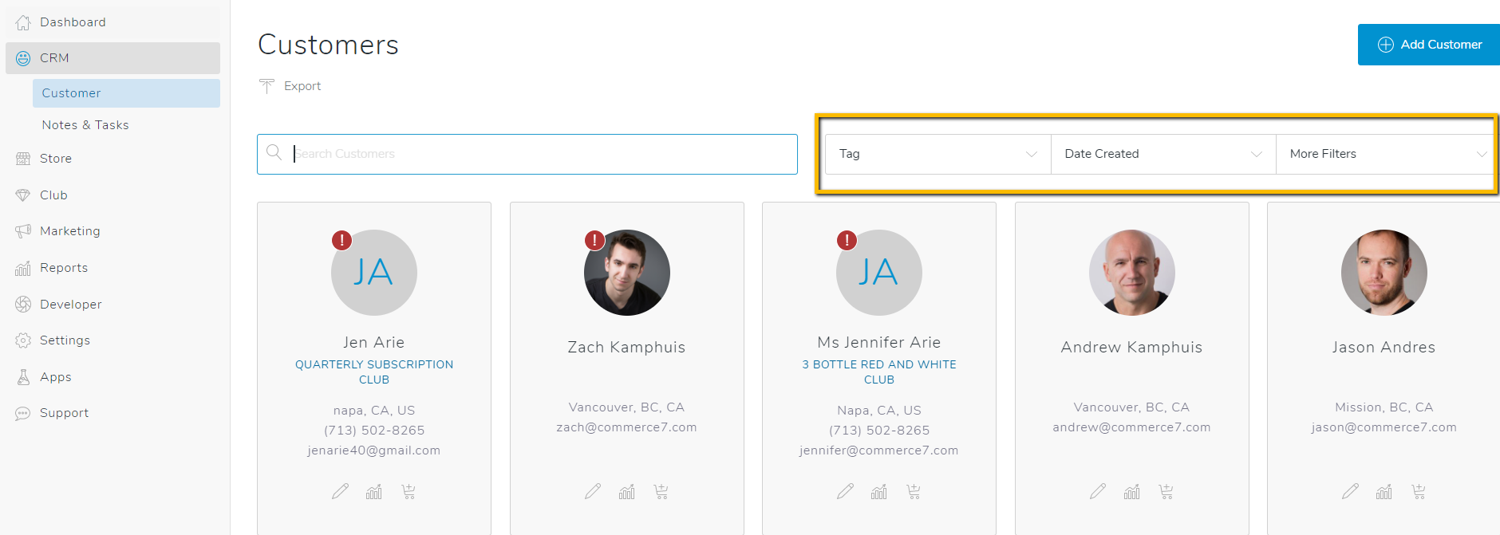Click the magnifier icon in the search box
This screenshot has height=535, width=1500.
point(274,153)
